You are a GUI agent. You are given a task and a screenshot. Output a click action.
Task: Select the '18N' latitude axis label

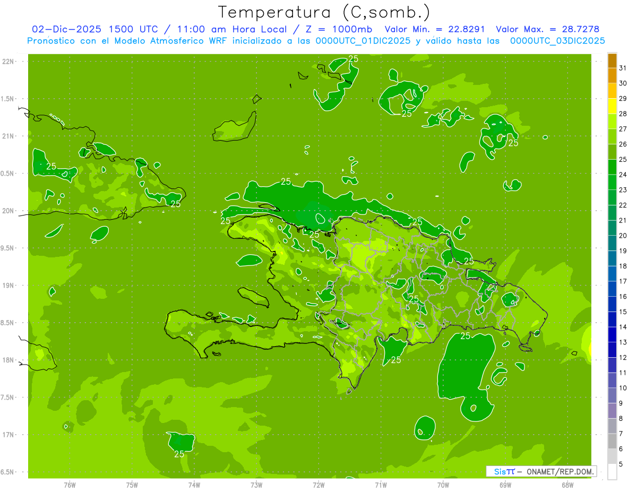7,360
